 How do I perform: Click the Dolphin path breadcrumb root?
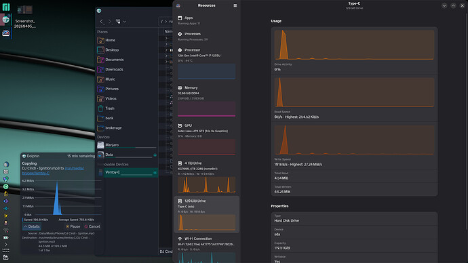point(162,22)
